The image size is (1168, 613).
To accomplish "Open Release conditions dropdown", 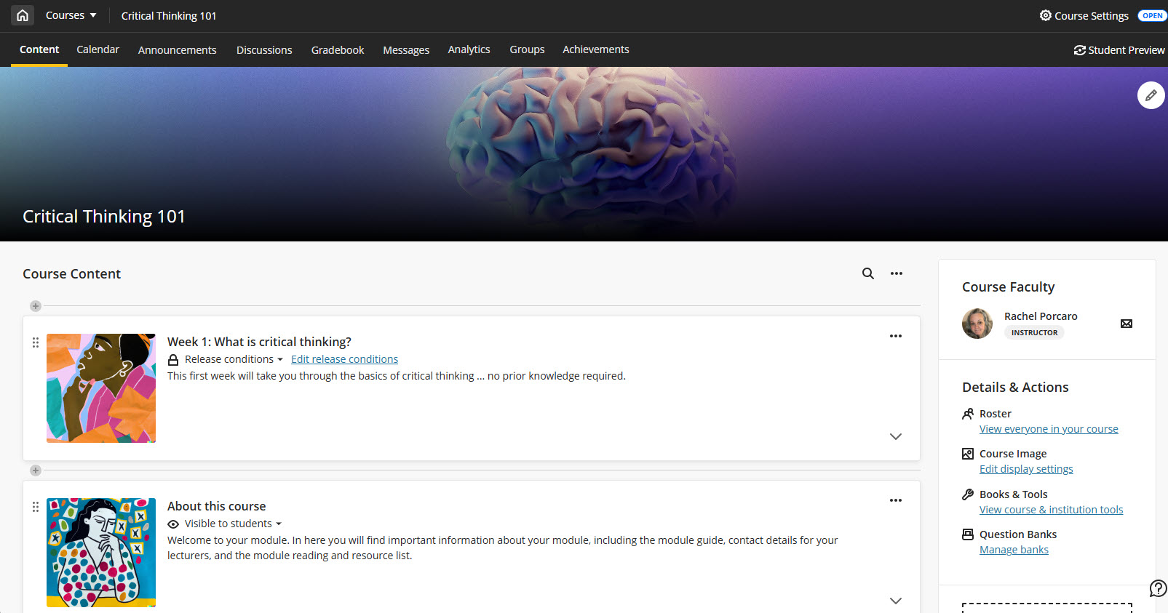I will pyautogui.click(x=234, y=359).
